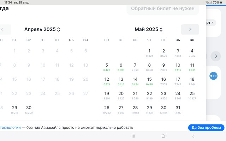Choose April 29 priced 16213
This screenshot has width=226, height=141.
[14, 110]
